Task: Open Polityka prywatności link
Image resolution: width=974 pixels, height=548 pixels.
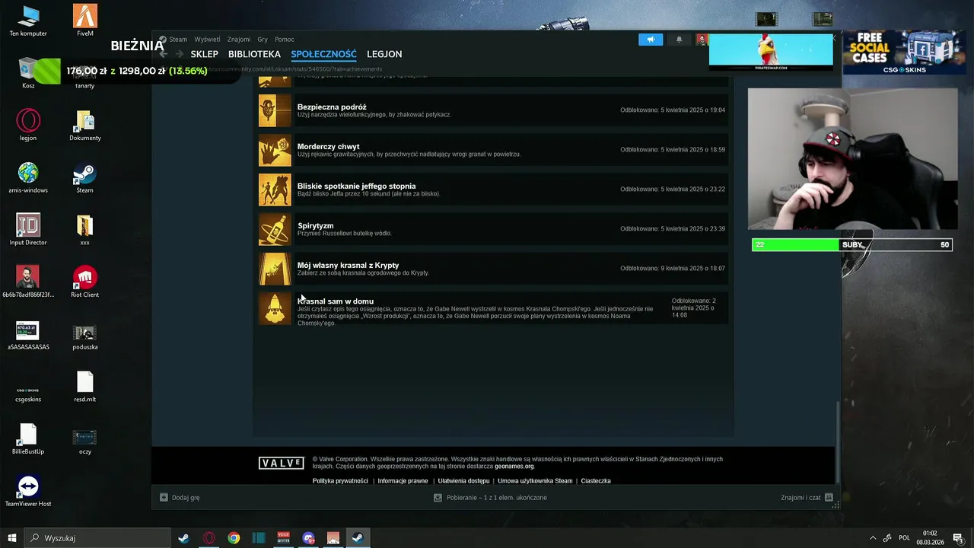Action: pos(340,481)
